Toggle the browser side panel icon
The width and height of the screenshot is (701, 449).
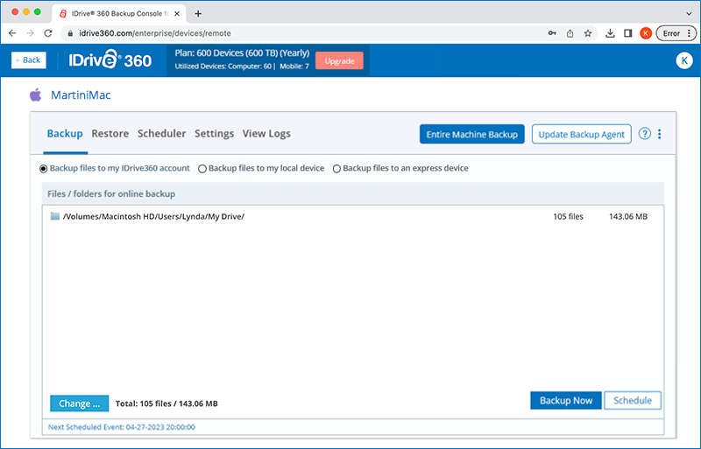(627, 33)
